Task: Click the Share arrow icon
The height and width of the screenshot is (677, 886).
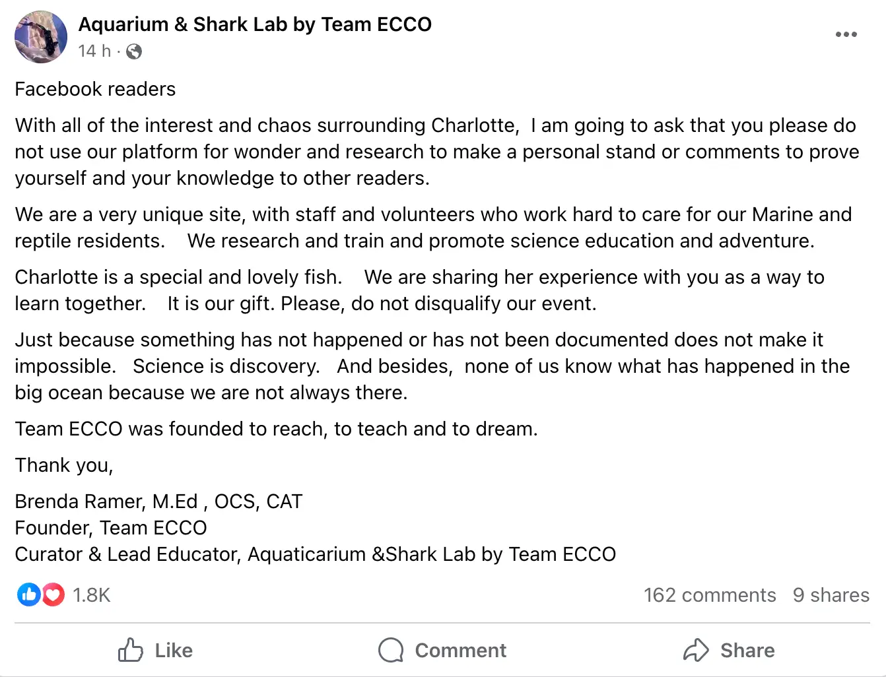Action: click(x=697, y=650)
